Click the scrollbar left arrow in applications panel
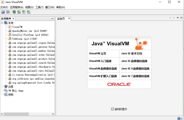The image size is (184, 120). [2, 114]
